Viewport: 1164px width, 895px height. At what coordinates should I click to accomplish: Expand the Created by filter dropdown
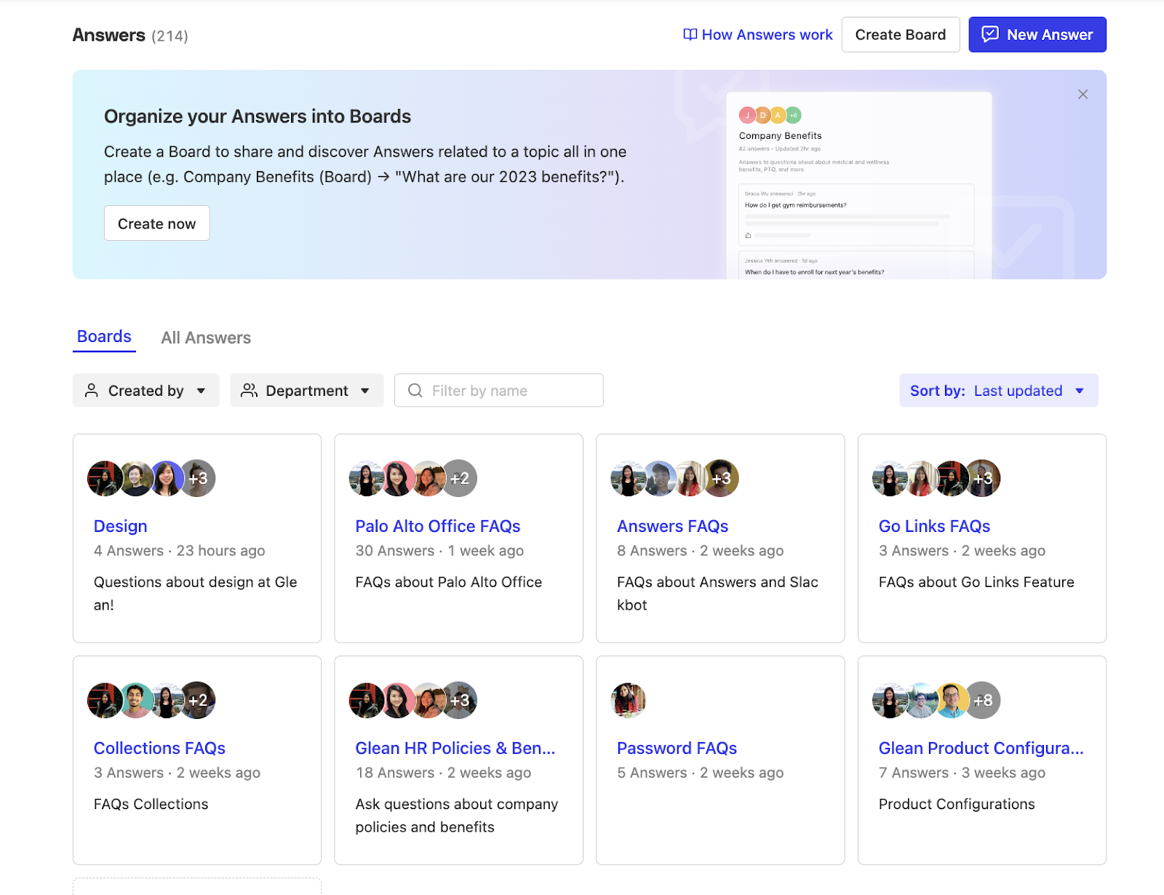coord(145,391)
